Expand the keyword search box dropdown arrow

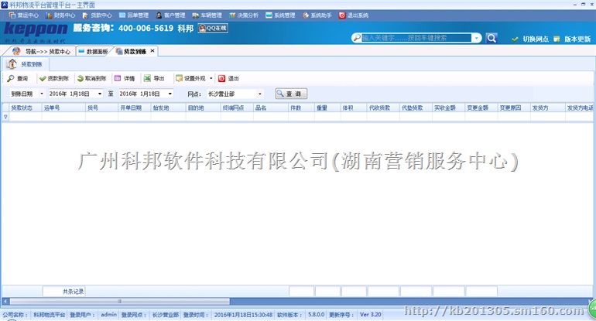(476, 38)
